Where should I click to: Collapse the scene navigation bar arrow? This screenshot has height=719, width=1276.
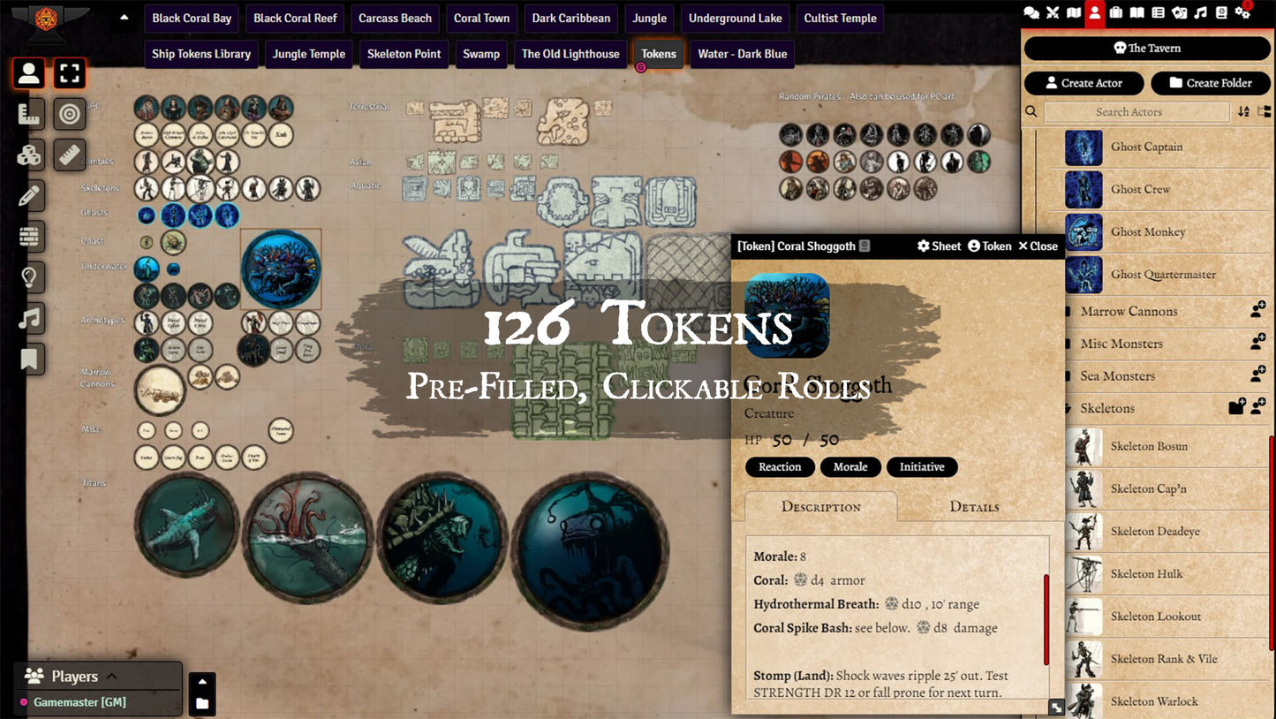click(x=125, y=17)
